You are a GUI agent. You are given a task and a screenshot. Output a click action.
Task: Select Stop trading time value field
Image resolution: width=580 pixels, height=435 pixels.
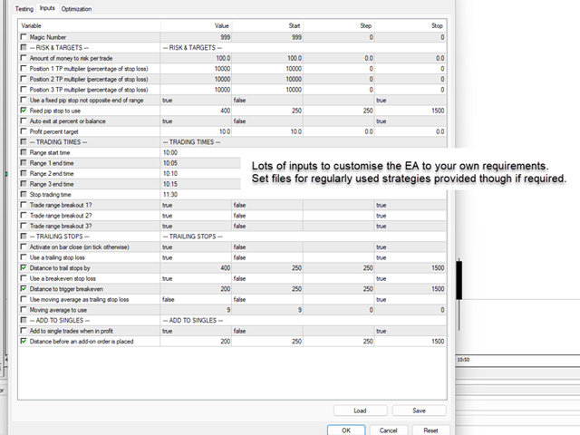point(195,194)
